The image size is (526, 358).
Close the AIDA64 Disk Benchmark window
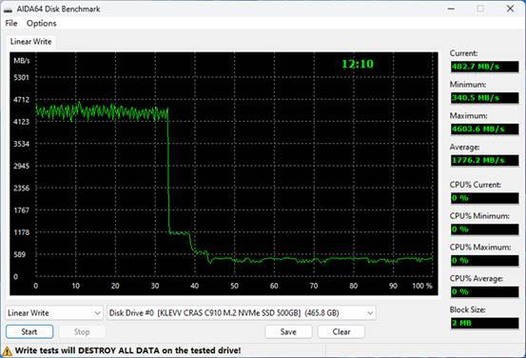tap(510, 9)
